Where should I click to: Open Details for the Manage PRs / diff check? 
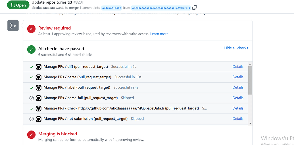click(238, 66)
